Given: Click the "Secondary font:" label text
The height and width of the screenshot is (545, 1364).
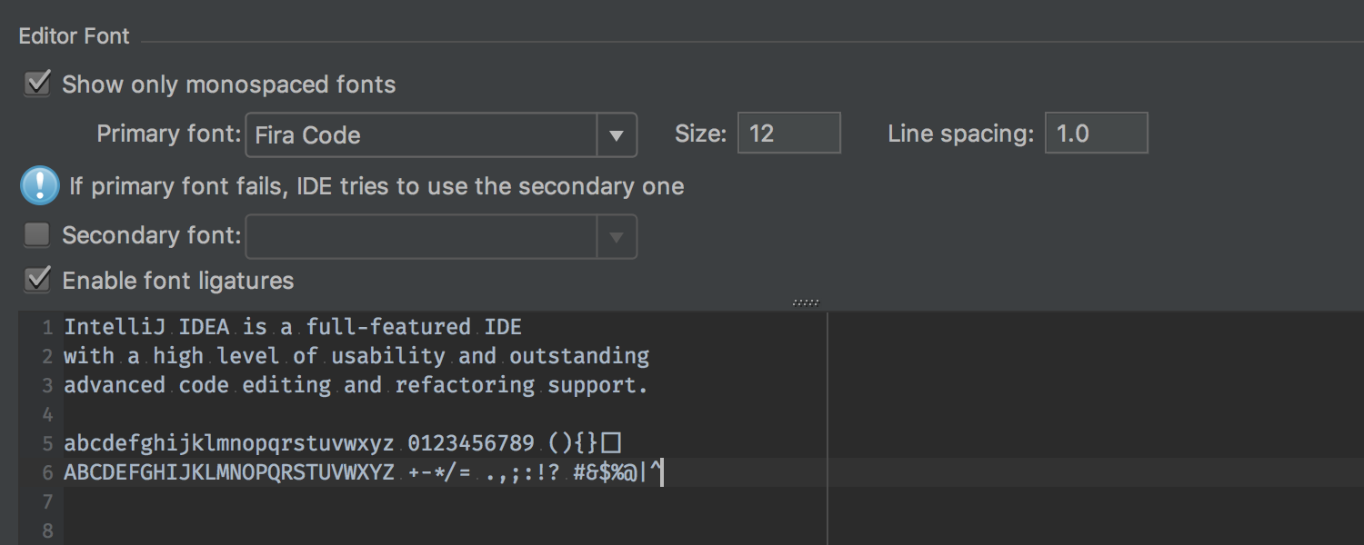Looking at the screenshot, I should point(152,235).
